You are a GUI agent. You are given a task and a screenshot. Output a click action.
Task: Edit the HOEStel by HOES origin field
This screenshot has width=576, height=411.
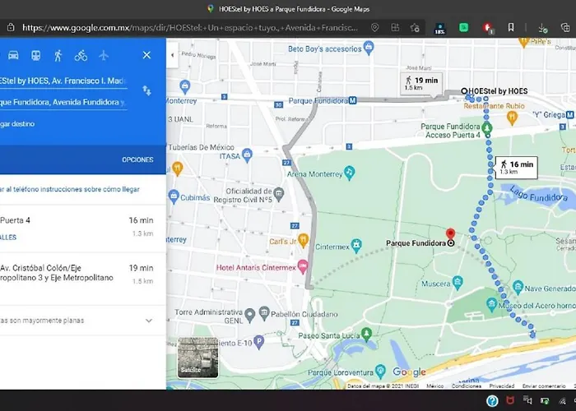coord(63,81)
